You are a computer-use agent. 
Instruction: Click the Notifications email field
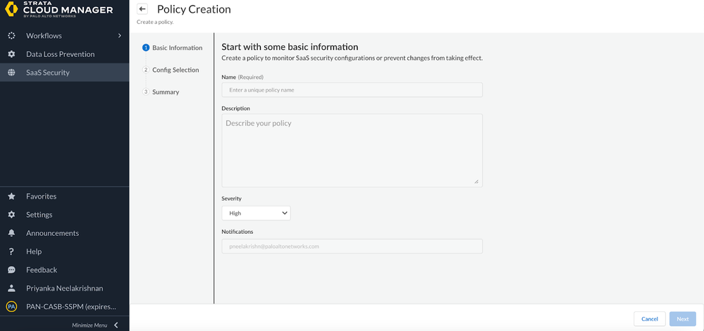click(352, 246)
